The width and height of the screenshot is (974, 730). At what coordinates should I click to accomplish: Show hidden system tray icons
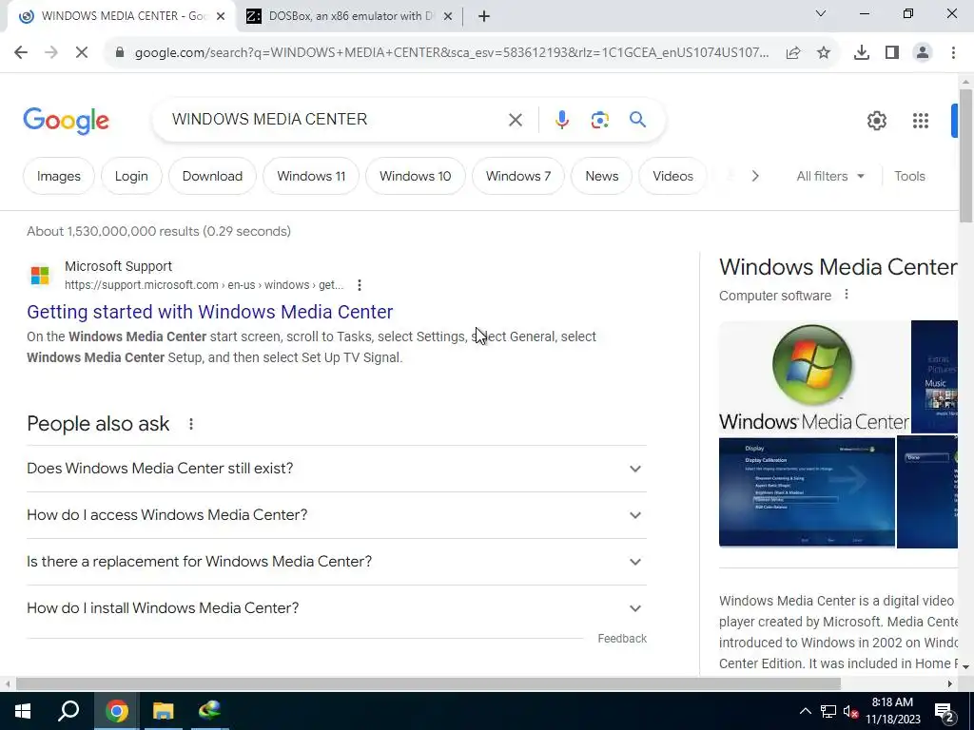click(x=805, y=711)
